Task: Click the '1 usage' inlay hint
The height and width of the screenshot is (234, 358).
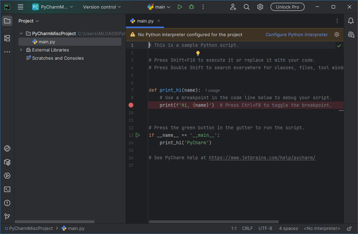Action: click(212, 90)
